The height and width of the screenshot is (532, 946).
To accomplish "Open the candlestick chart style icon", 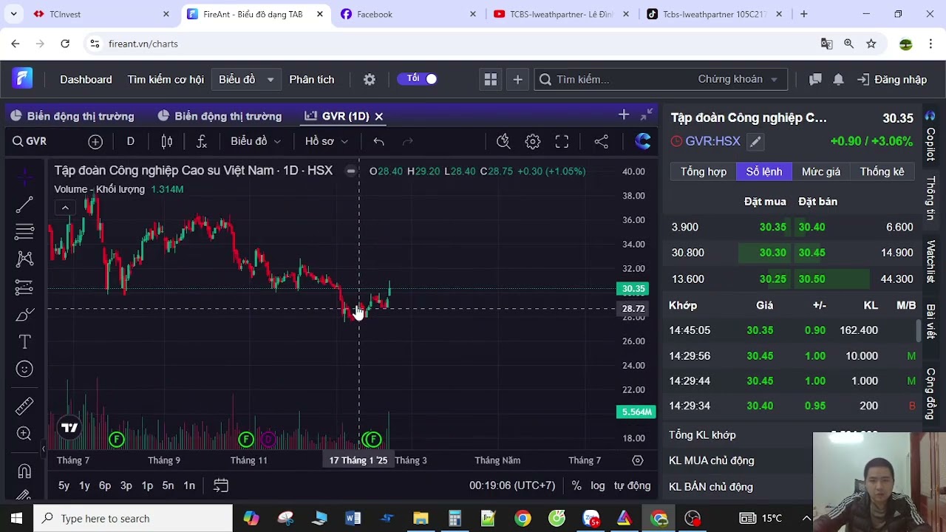I will (167, 141).
